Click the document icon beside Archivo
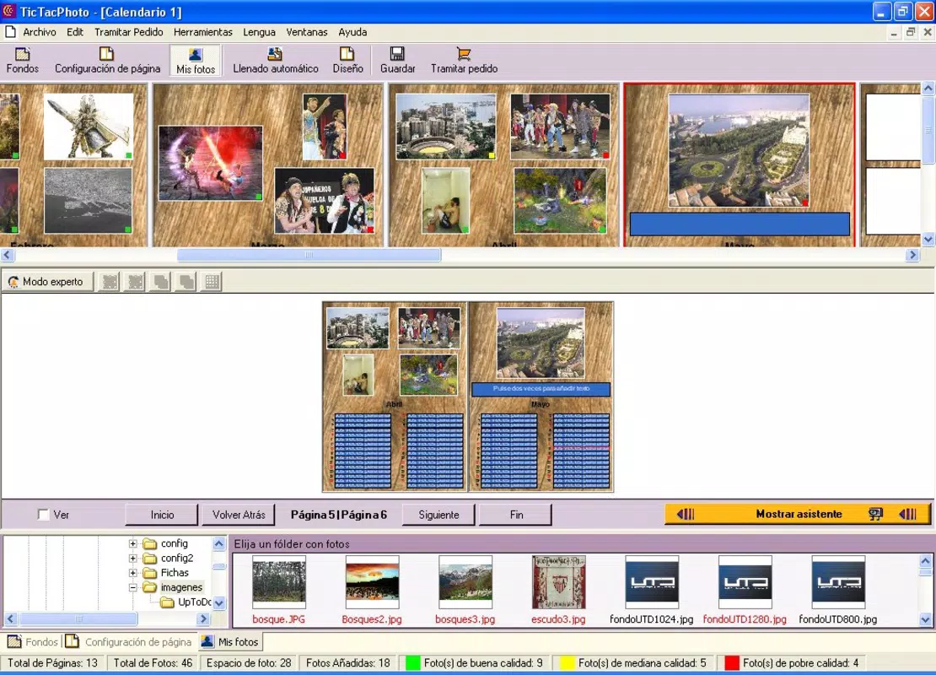The width and height of the screenshot is (936, 675). tap(10, 32)
